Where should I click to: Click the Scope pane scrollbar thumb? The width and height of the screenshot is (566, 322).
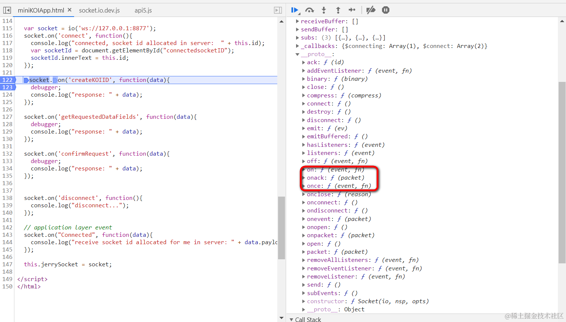pyautogui.click(x=562, y=173)
